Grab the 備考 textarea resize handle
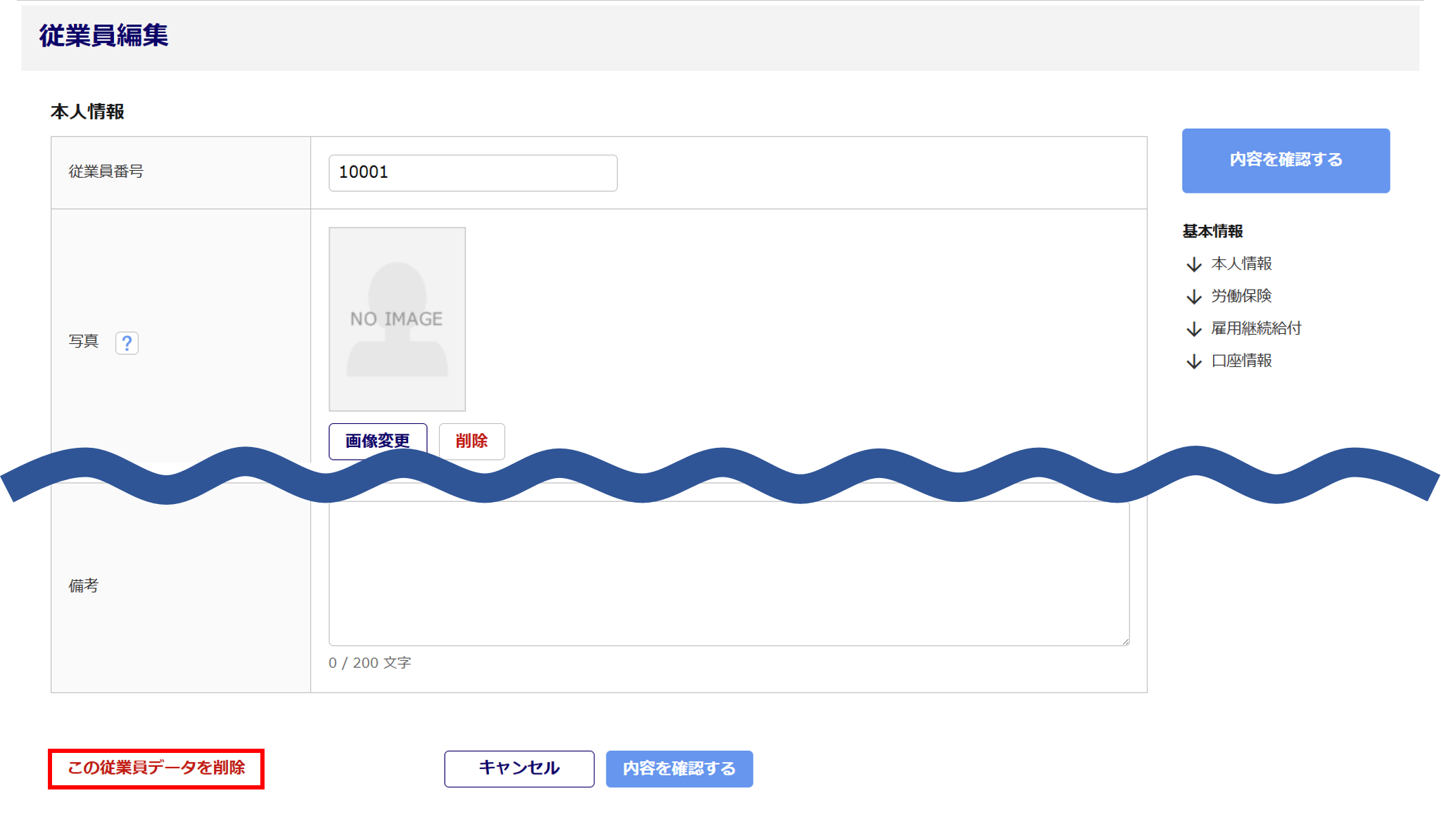Screen dimensions: 1441x819 (x=1125, y=641)
